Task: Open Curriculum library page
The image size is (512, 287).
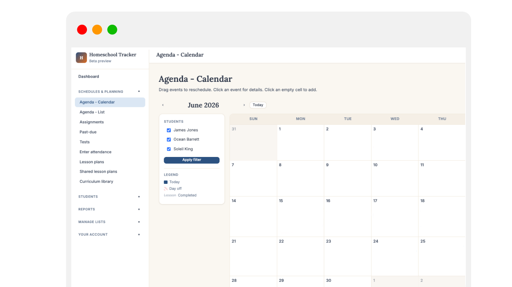Action: coord(110,182)
